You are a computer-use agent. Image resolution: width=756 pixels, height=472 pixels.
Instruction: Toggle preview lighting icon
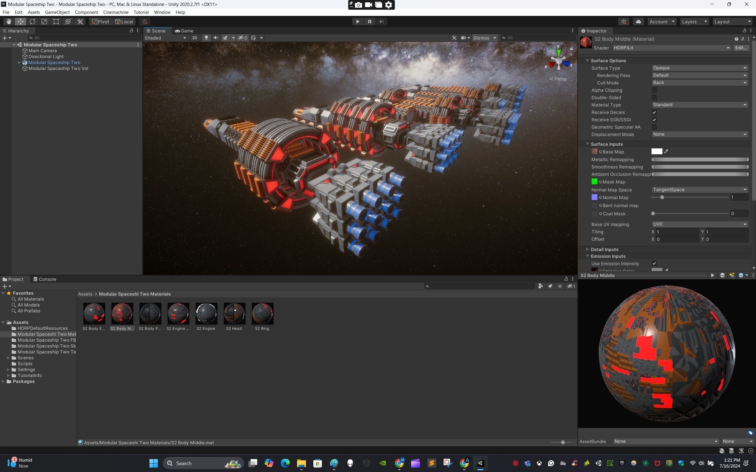coord(731,275)
